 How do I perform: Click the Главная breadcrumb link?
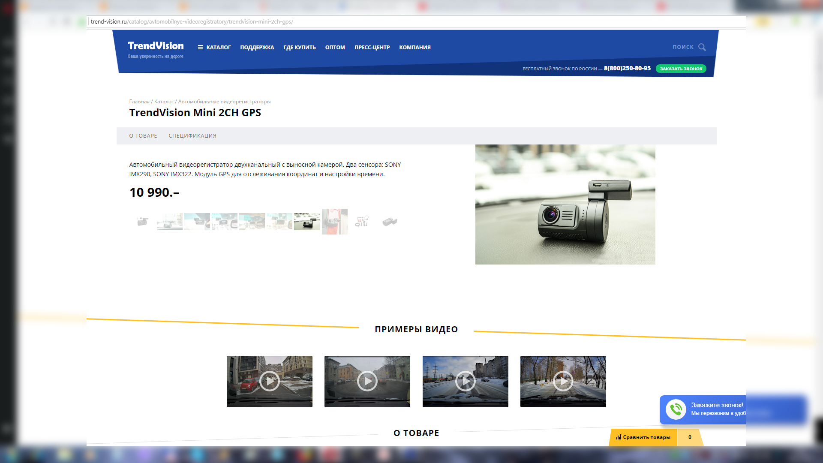139,102
